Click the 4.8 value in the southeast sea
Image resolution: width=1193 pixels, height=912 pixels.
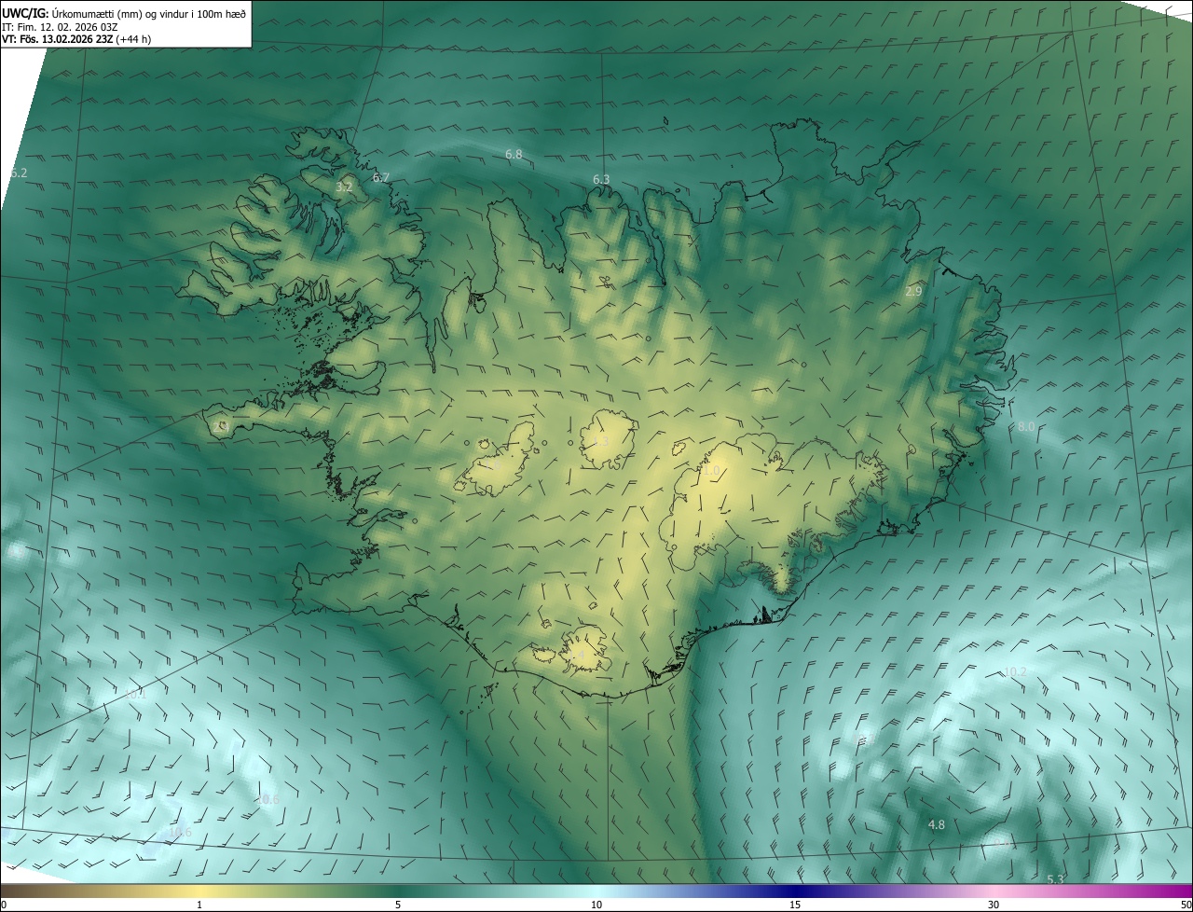pyautogui.click(x=937, y=824)
